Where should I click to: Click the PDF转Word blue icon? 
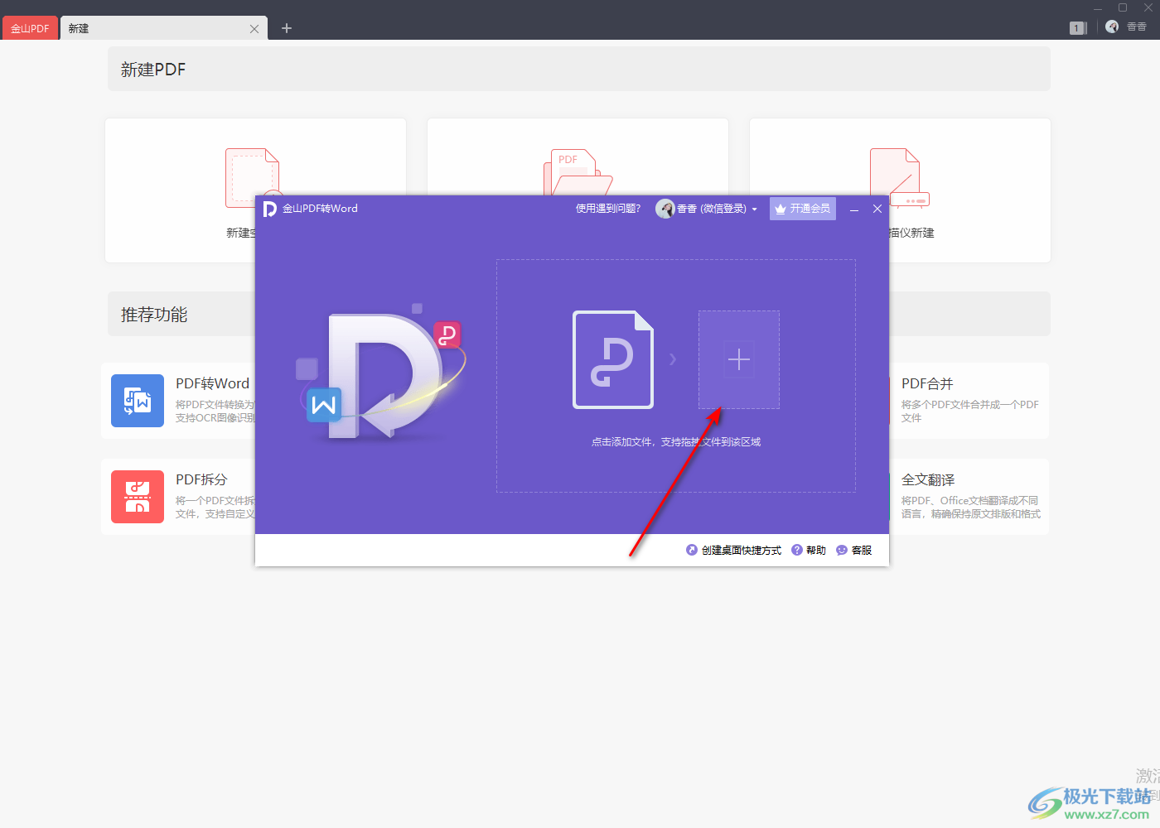point(138,401)
